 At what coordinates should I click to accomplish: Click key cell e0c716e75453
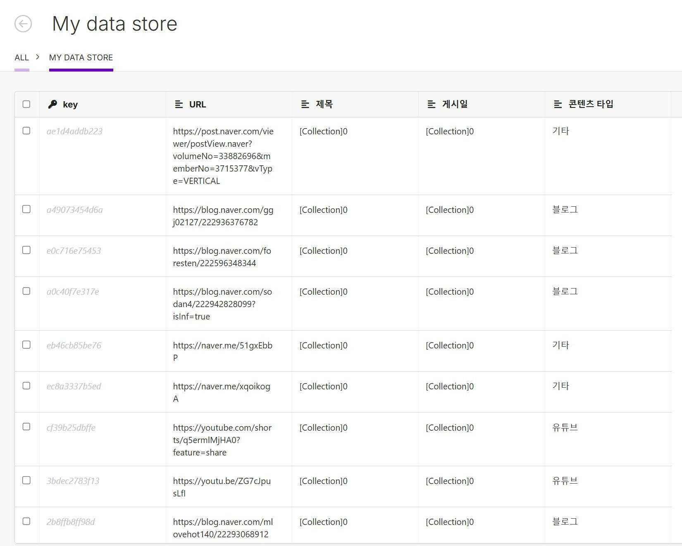coord(74,251)
